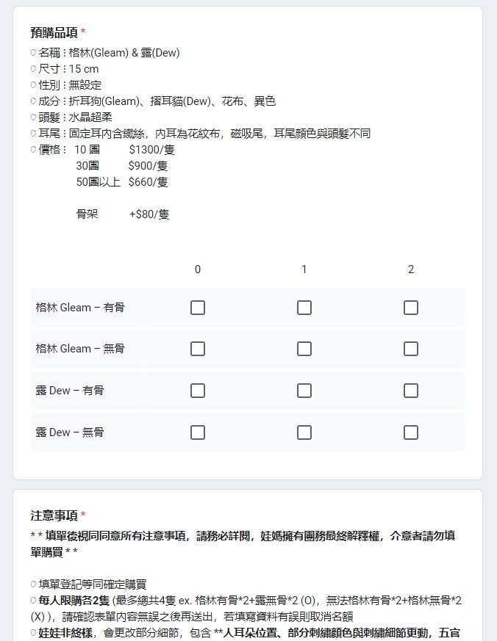497x641 pixels.
Task: Click the 50團以上 $660/隻 price line
Action: pos(122,181)
